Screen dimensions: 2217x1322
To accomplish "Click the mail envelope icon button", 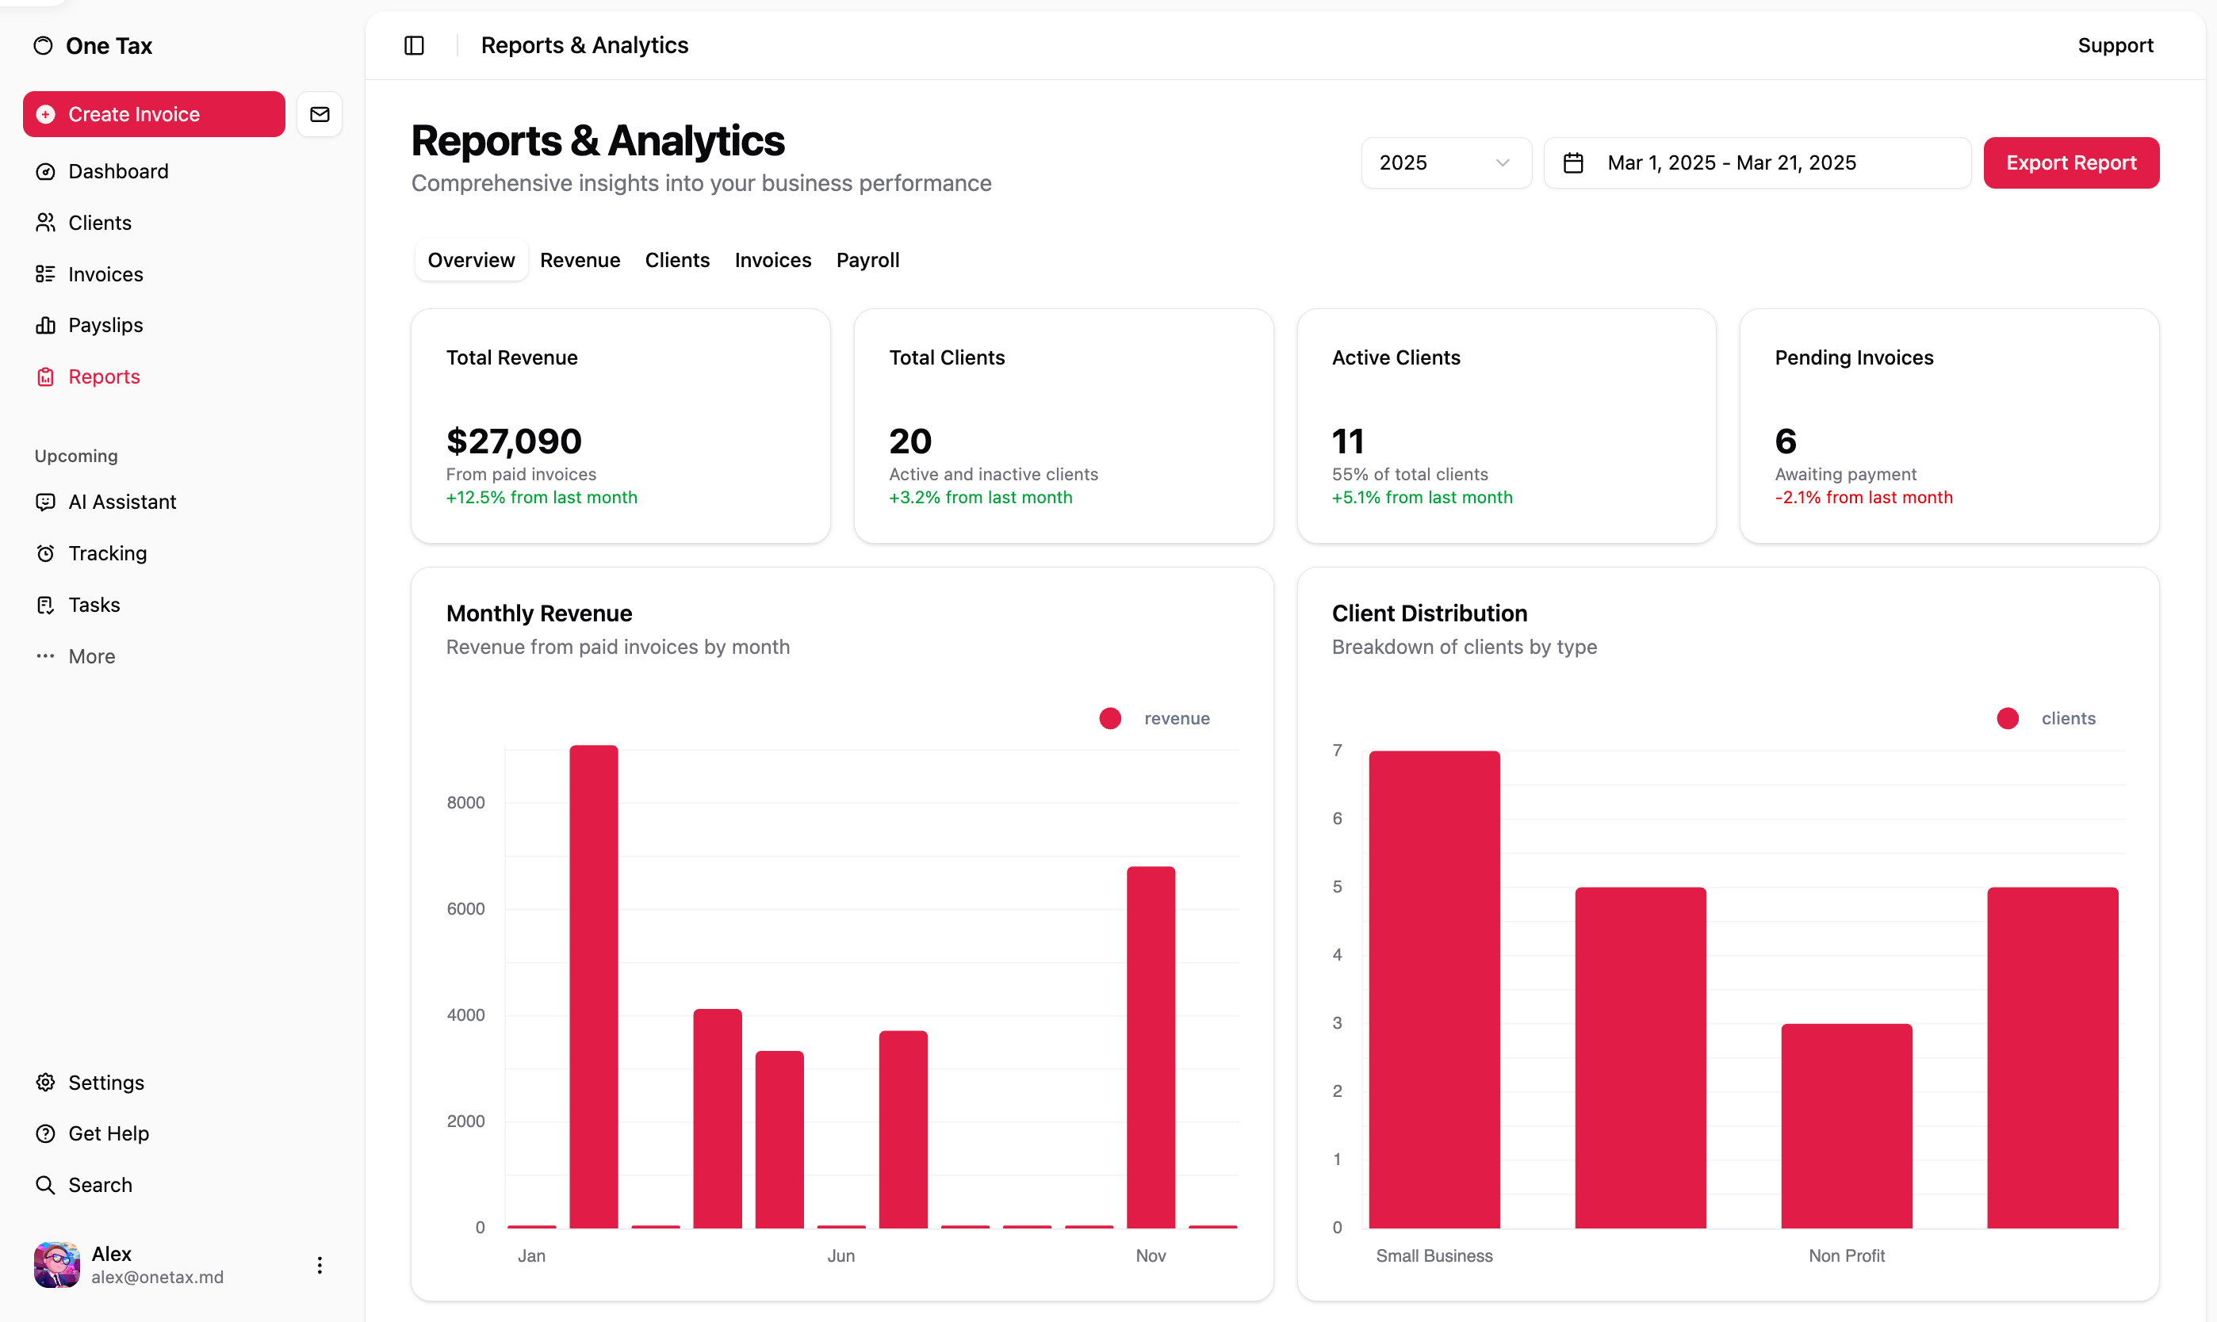I will click(319, 114).
